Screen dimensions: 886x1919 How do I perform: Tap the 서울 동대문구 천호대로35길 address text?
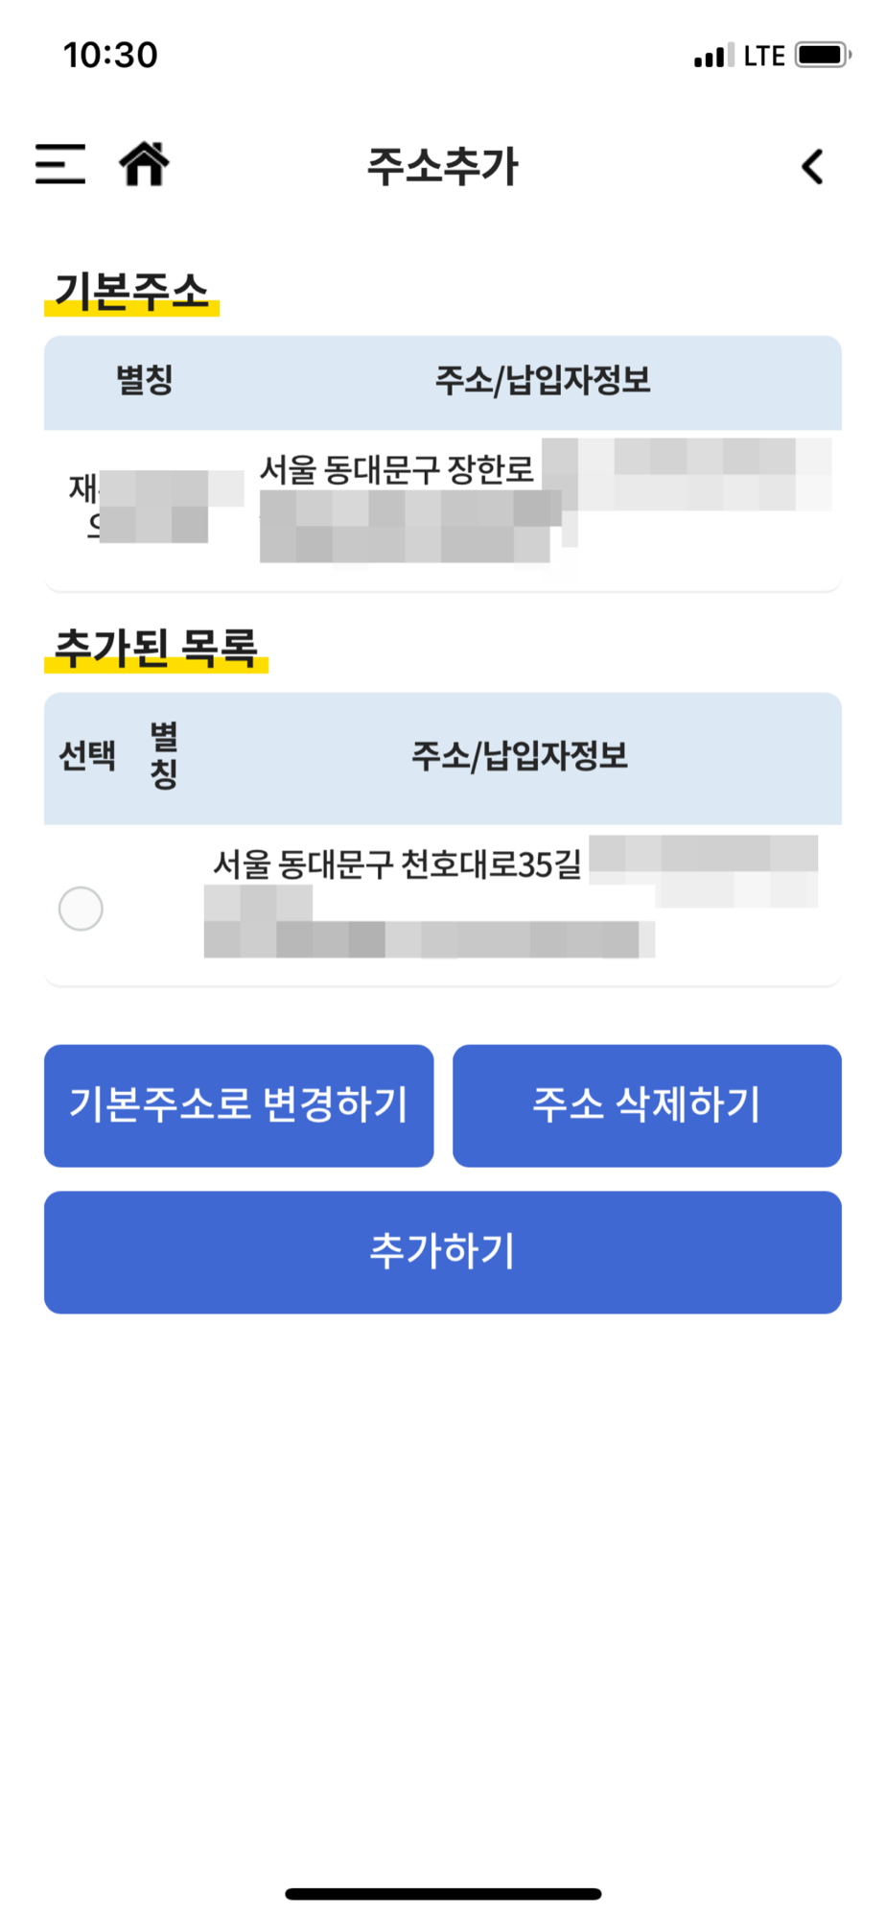(397, 865)
